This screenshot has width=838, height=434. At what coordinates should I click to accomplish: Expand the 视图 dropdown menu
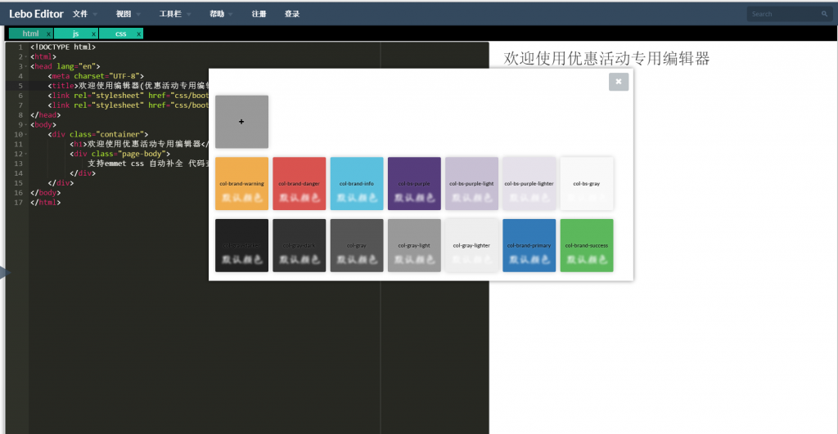[128, 14]
